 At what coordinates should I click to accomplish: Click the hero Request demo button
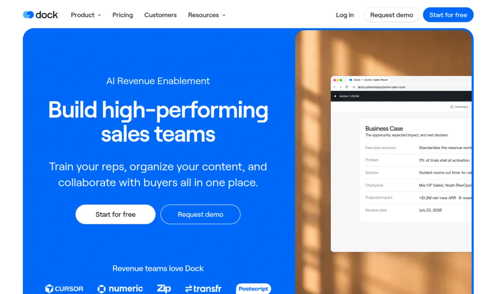200,214
